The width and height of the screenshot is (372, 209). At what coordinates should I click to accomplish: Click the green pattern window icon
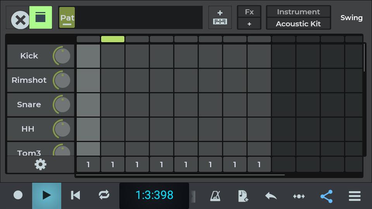point(40,17)
